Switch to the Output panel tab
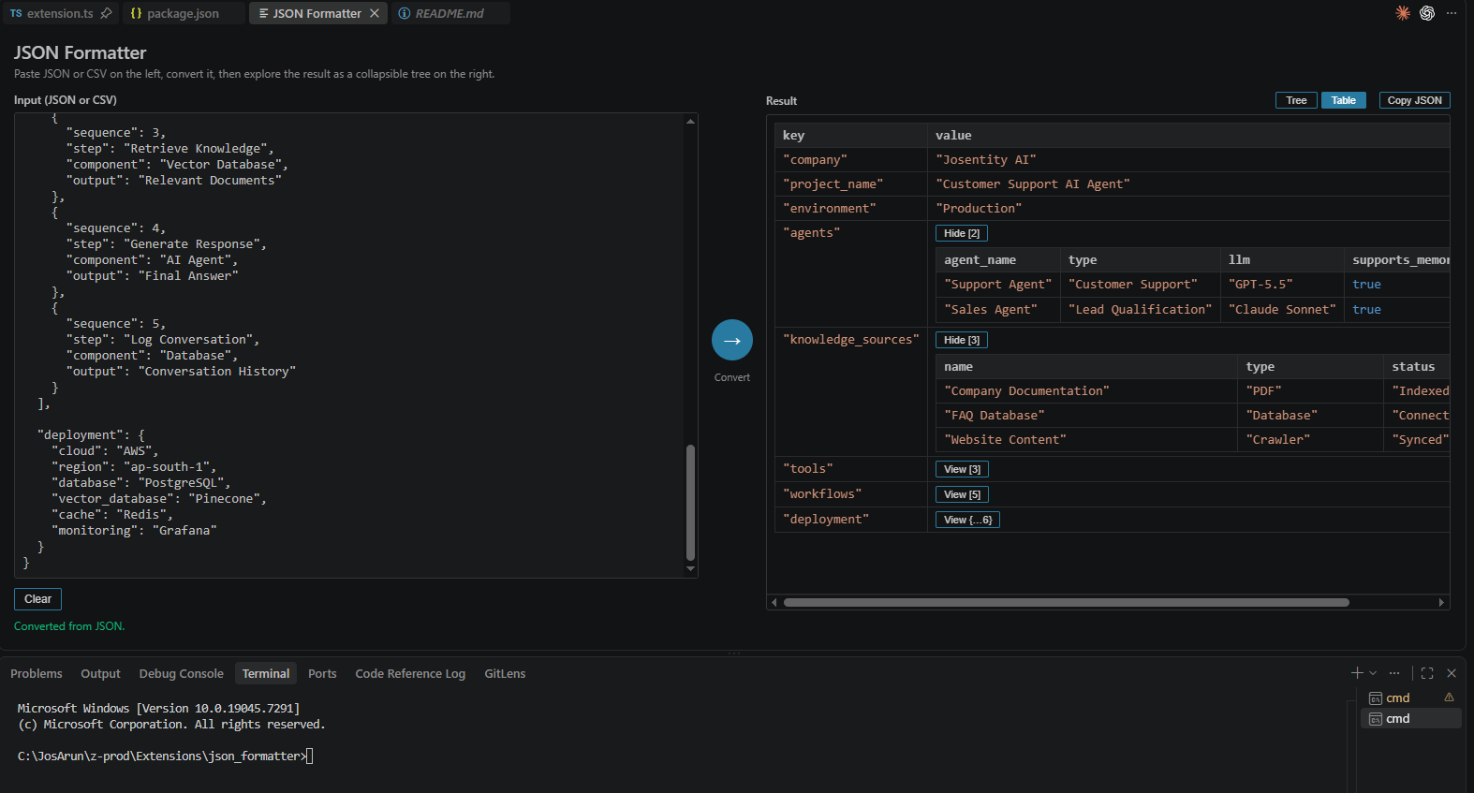Screen dimensions: 1474x793 point(100,673)
